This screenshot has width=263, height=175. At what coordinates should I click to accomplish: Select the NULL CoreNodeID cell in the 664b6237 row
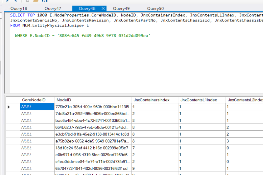coord(37,127)
